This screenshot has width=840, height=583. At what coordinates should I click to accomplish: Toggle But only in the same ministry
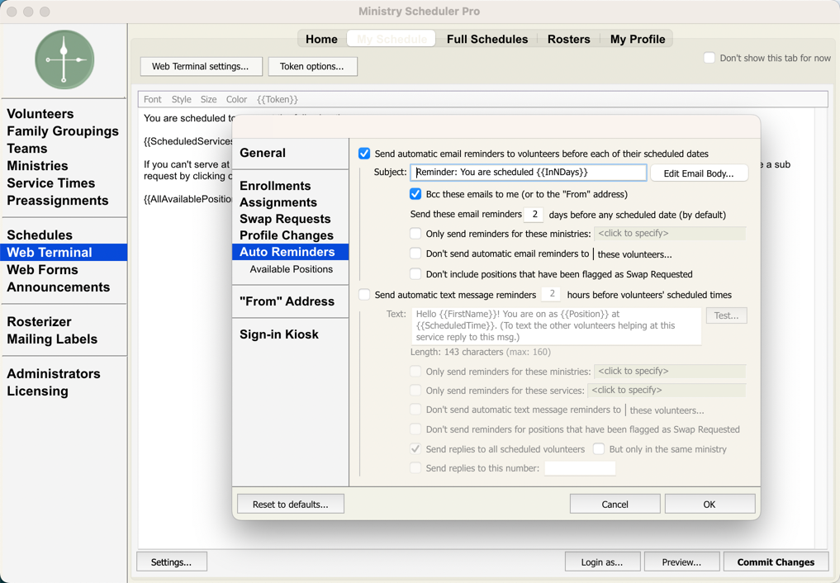(x=599, y=448)
